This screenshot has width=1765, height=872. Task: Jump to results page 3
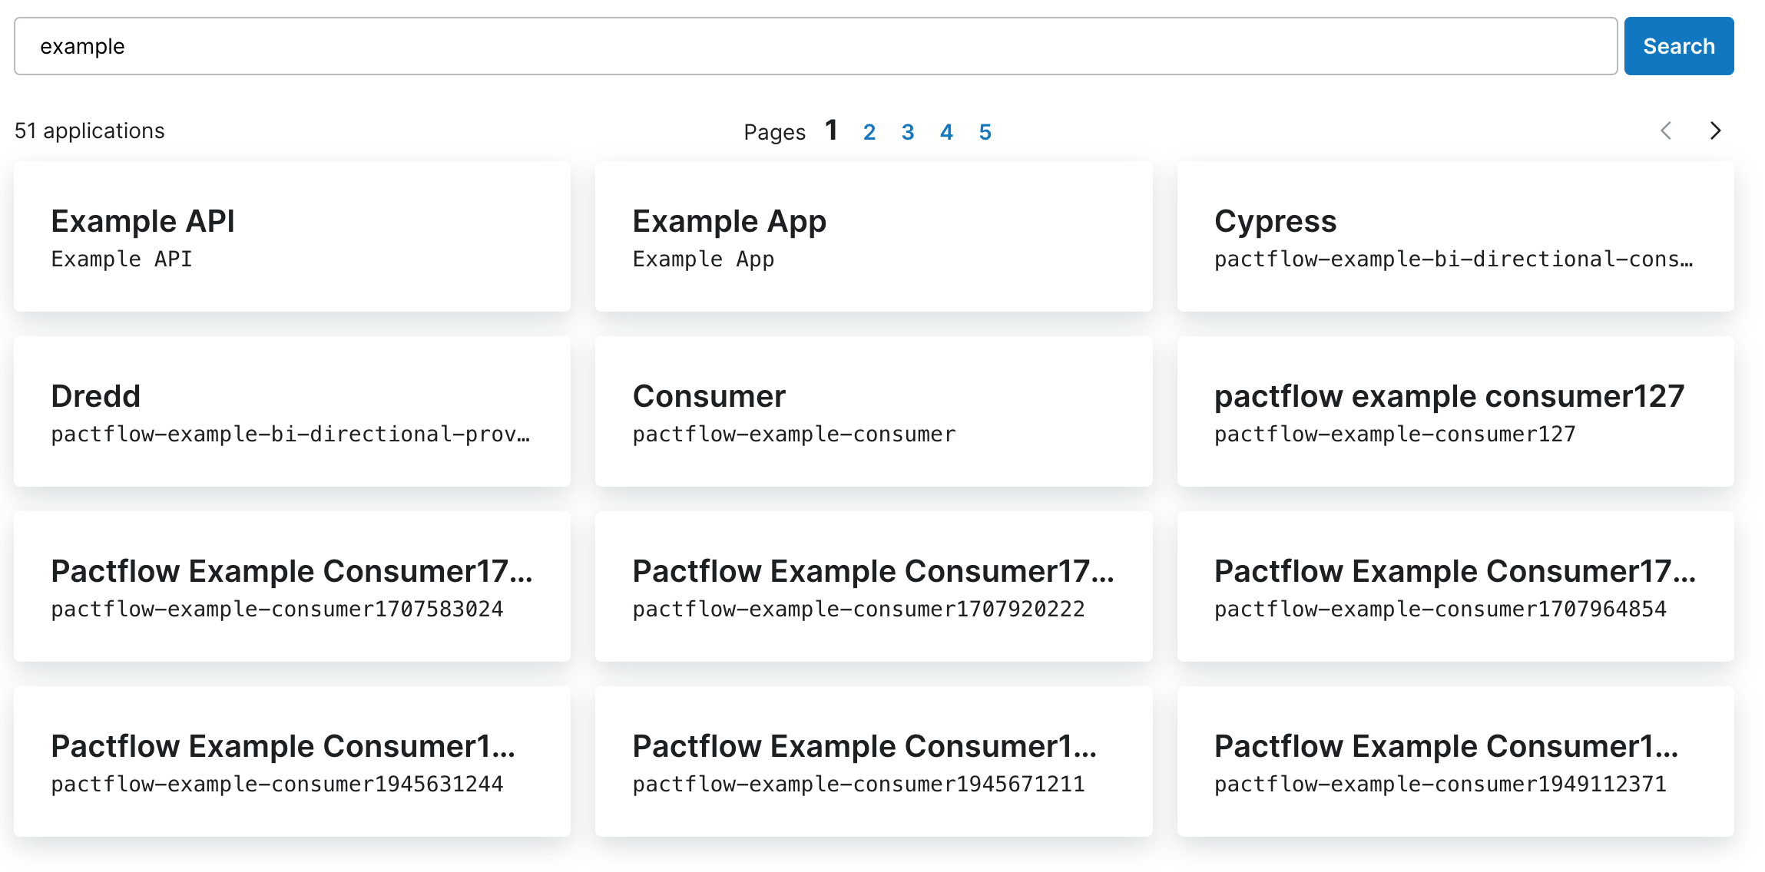[908, 132]
